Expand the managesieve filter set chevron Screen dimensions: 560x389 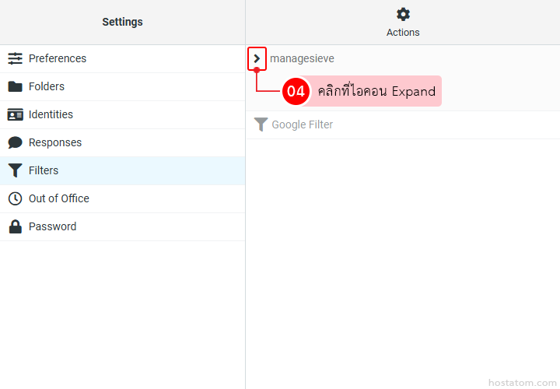pos(257,58)
